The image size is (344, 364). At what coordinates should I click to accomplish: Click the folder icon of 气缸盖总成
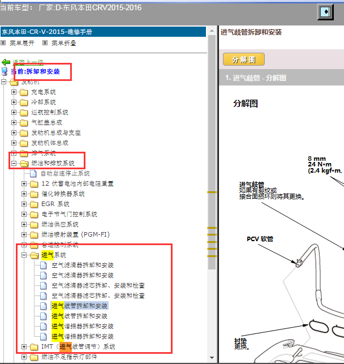coord(24,123)
